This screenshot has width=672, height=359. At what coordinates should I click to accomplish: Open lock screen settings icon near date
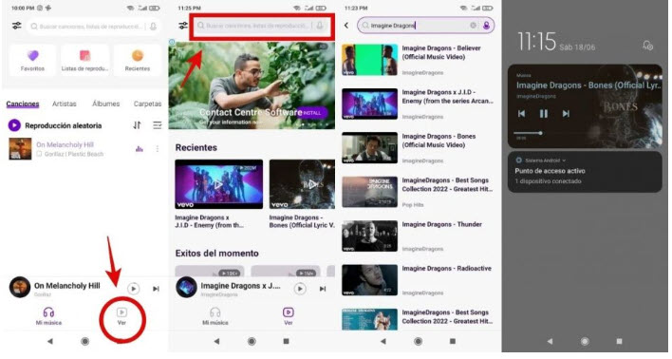pos(647,46)
